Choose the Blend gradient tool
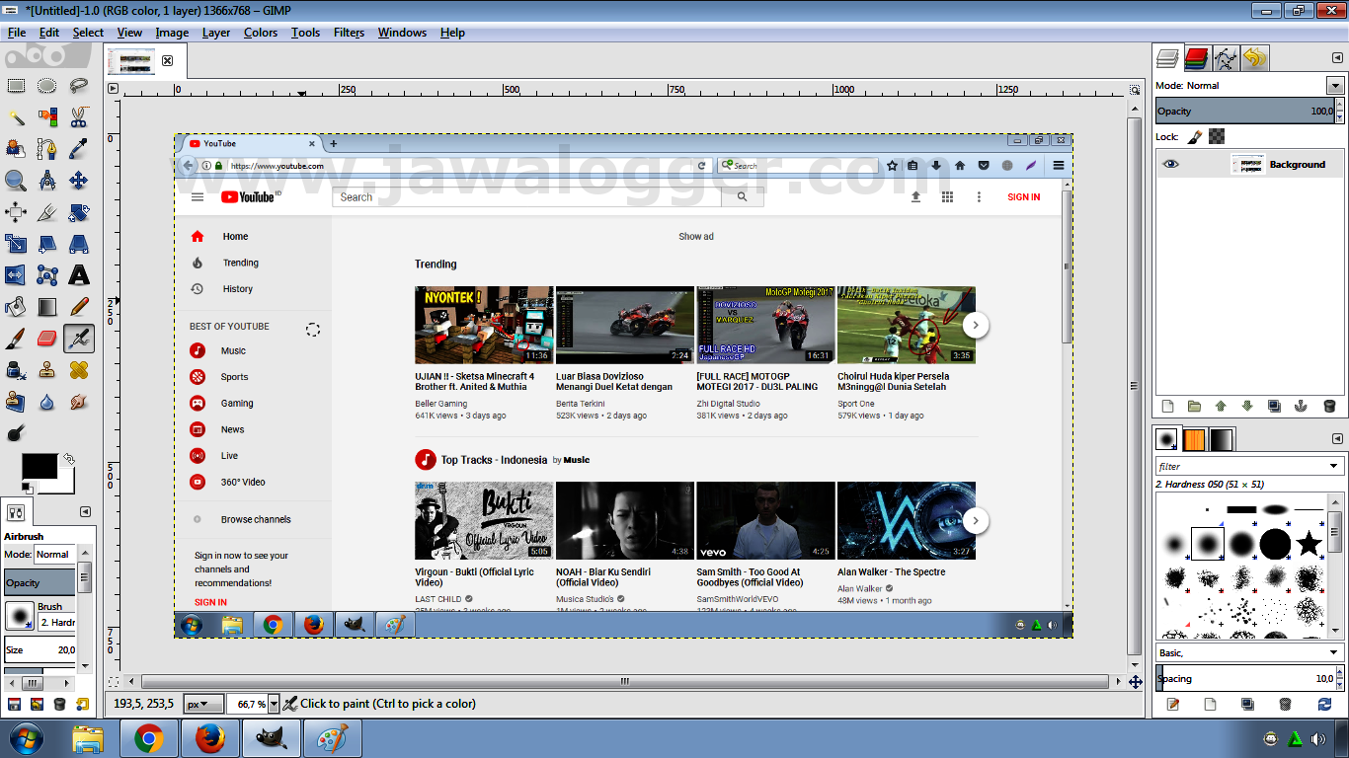This screenshot has width=1349, height=758. pyautogui.click(x=47, y=307)
